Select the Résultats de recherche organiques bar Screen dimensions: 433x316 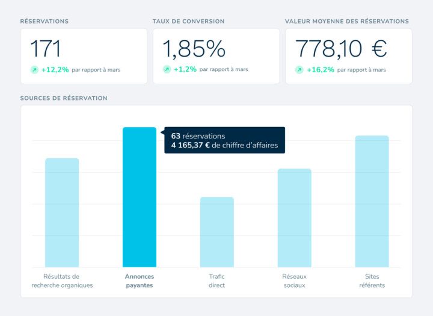click(62, 212)
